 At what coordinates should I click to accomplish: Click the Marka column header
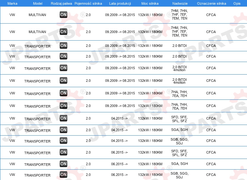[12, 3]
